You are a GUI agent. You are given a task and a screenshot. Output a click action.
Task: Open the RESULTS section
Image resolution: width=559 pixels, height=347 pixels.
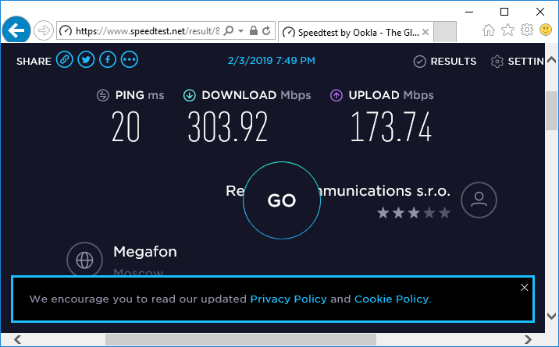(x=445, y=62)
